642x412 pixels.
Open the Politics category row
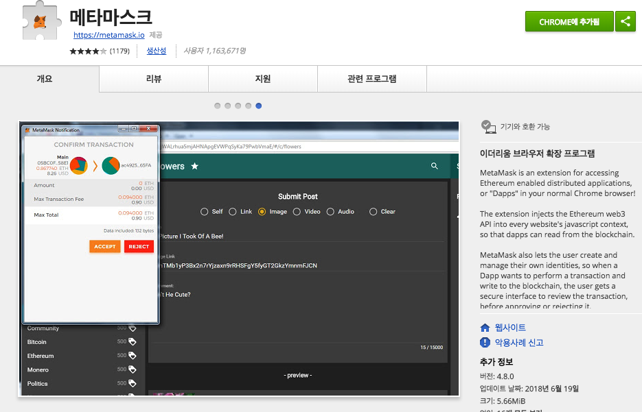82,383
